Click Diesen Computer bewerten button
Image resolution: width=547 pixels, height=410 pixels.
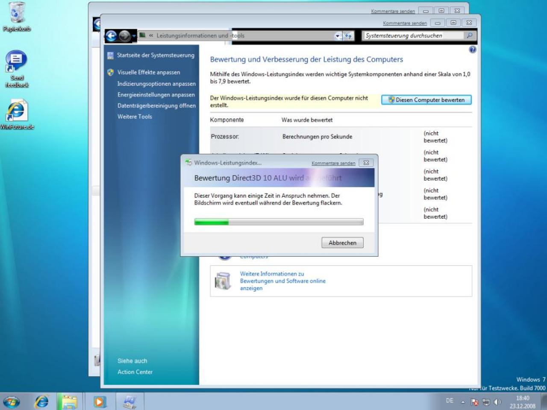pos(426,100)
